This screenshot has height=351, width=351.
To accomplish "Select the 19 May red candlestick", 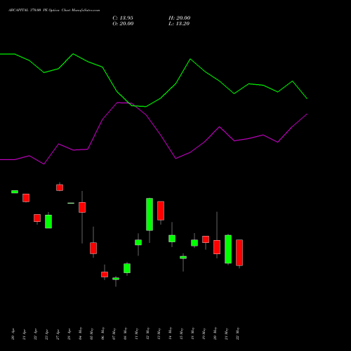I will coord(206,239).
